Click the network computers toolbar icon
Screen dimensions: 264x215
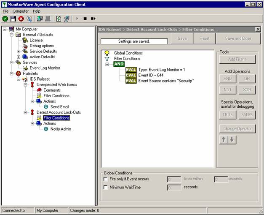pos(67,19)
